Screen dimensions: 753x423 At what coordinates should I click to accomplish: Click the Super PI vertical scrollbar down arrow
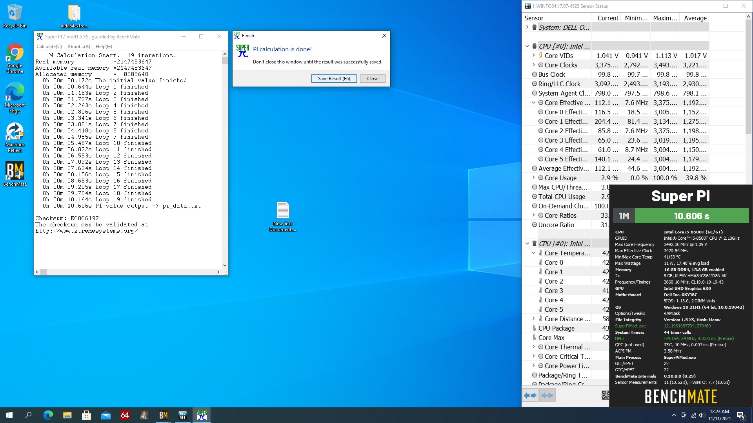tap(225, 266)
